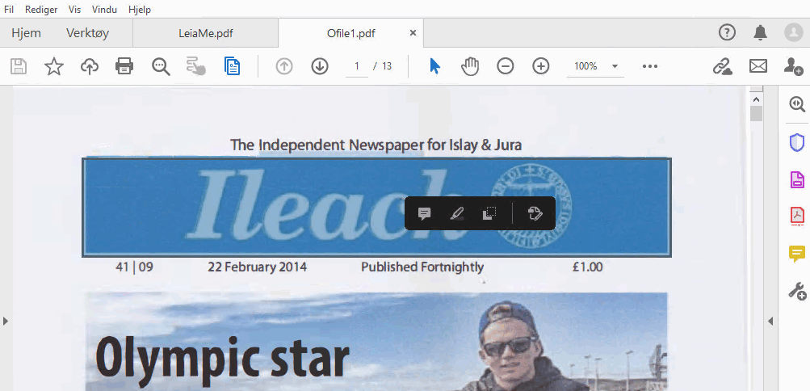This screenshot has width=810, height=391.
Task: Open the page-with-lines tool icon
Action: [x=233, y=66]
